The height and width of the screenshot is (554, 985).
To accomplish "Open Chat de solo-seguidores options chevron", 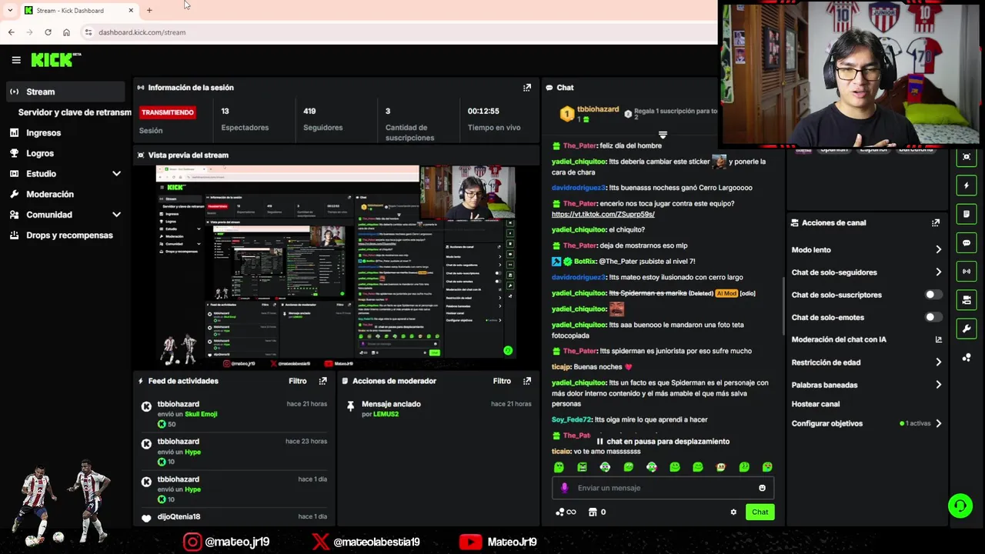I will (x=938, y=272).
